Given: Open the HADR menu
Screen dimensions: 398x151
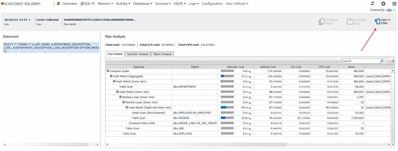Looking at the screenshot, I should click(x=180, y=4).
